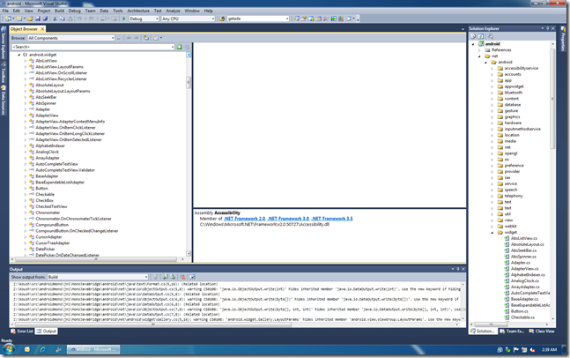Select the AutoCompleteTextView class
The height and width of the screenshot is (358, 570).
click(56, 164)
